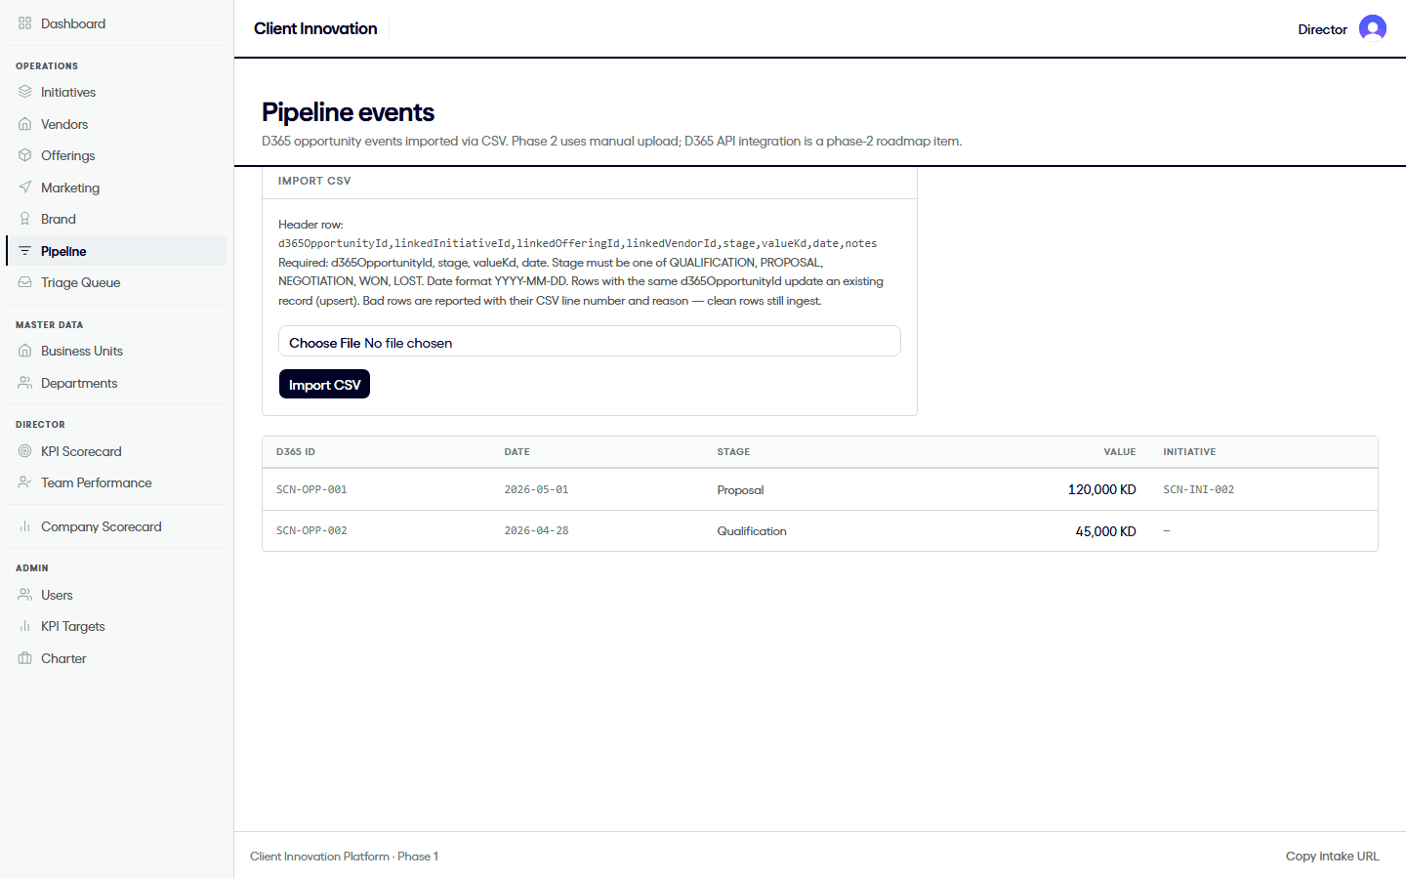The image size is (1406, 879).
Task: Click the Client Innovation header title
Action: click(315, 28)
